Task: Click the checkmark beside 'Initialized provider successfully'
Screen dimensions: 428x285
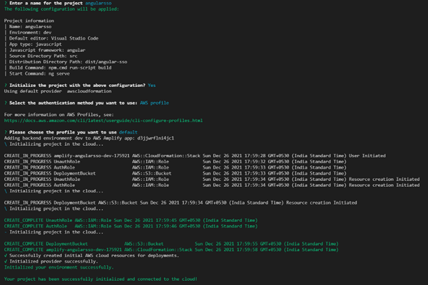Action: (6, 261)
